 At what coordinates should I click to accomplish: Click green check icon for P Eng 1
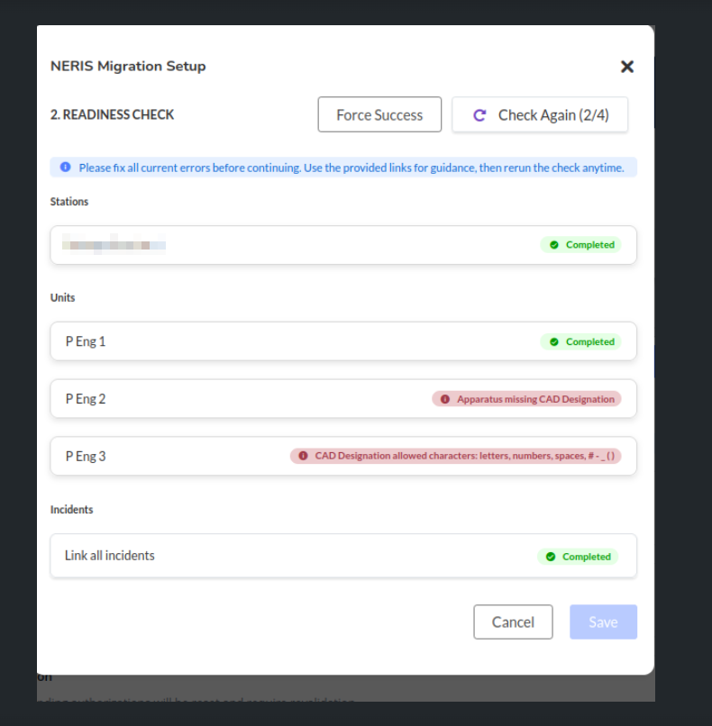pos(553,342)
